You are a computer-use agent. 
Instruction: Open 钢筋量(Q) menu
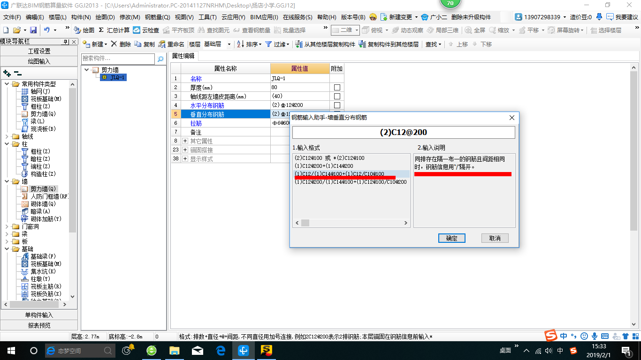pyautogui.click(x=158, y=17)
